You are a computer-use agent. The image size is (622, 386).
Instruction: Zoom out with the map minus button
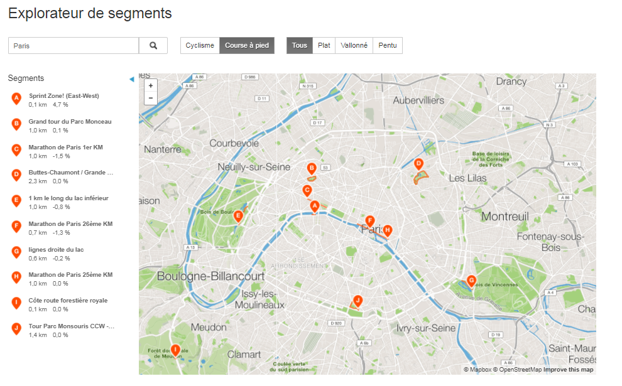click(151, 98)
